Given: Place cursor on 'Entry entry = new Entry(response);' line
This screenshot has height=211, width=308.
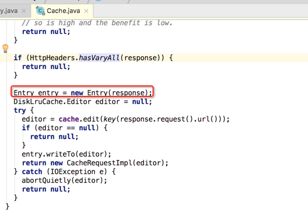Looking at the screenshot, I should pyautogui.click(x=82, y=92).
